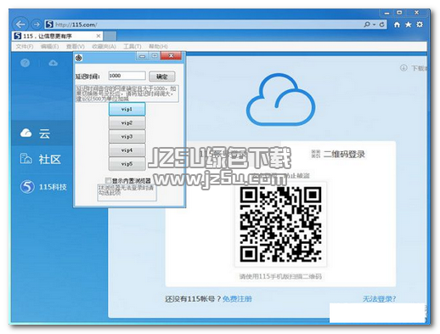Maximize the browser window
This screenshot has width=440, height=334.
click(399, 13)
